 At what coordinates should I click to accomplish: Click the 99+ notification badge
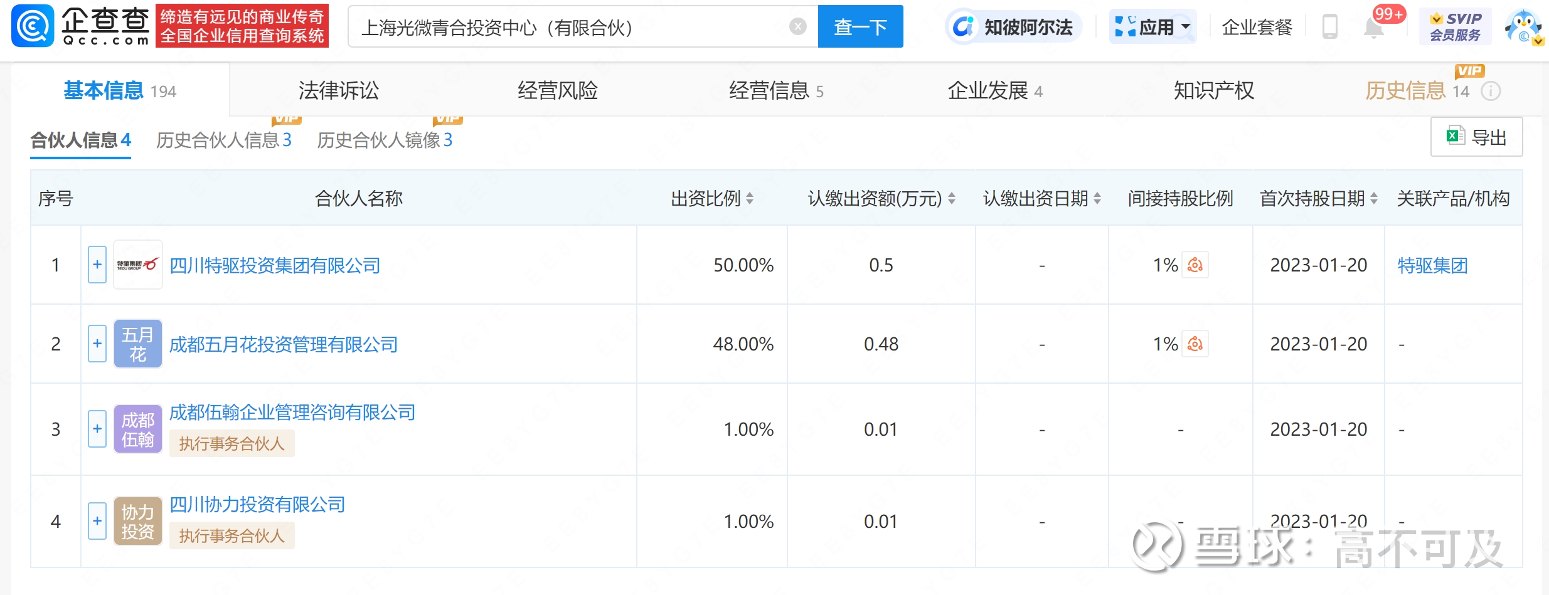click(x=1389, y=14)
